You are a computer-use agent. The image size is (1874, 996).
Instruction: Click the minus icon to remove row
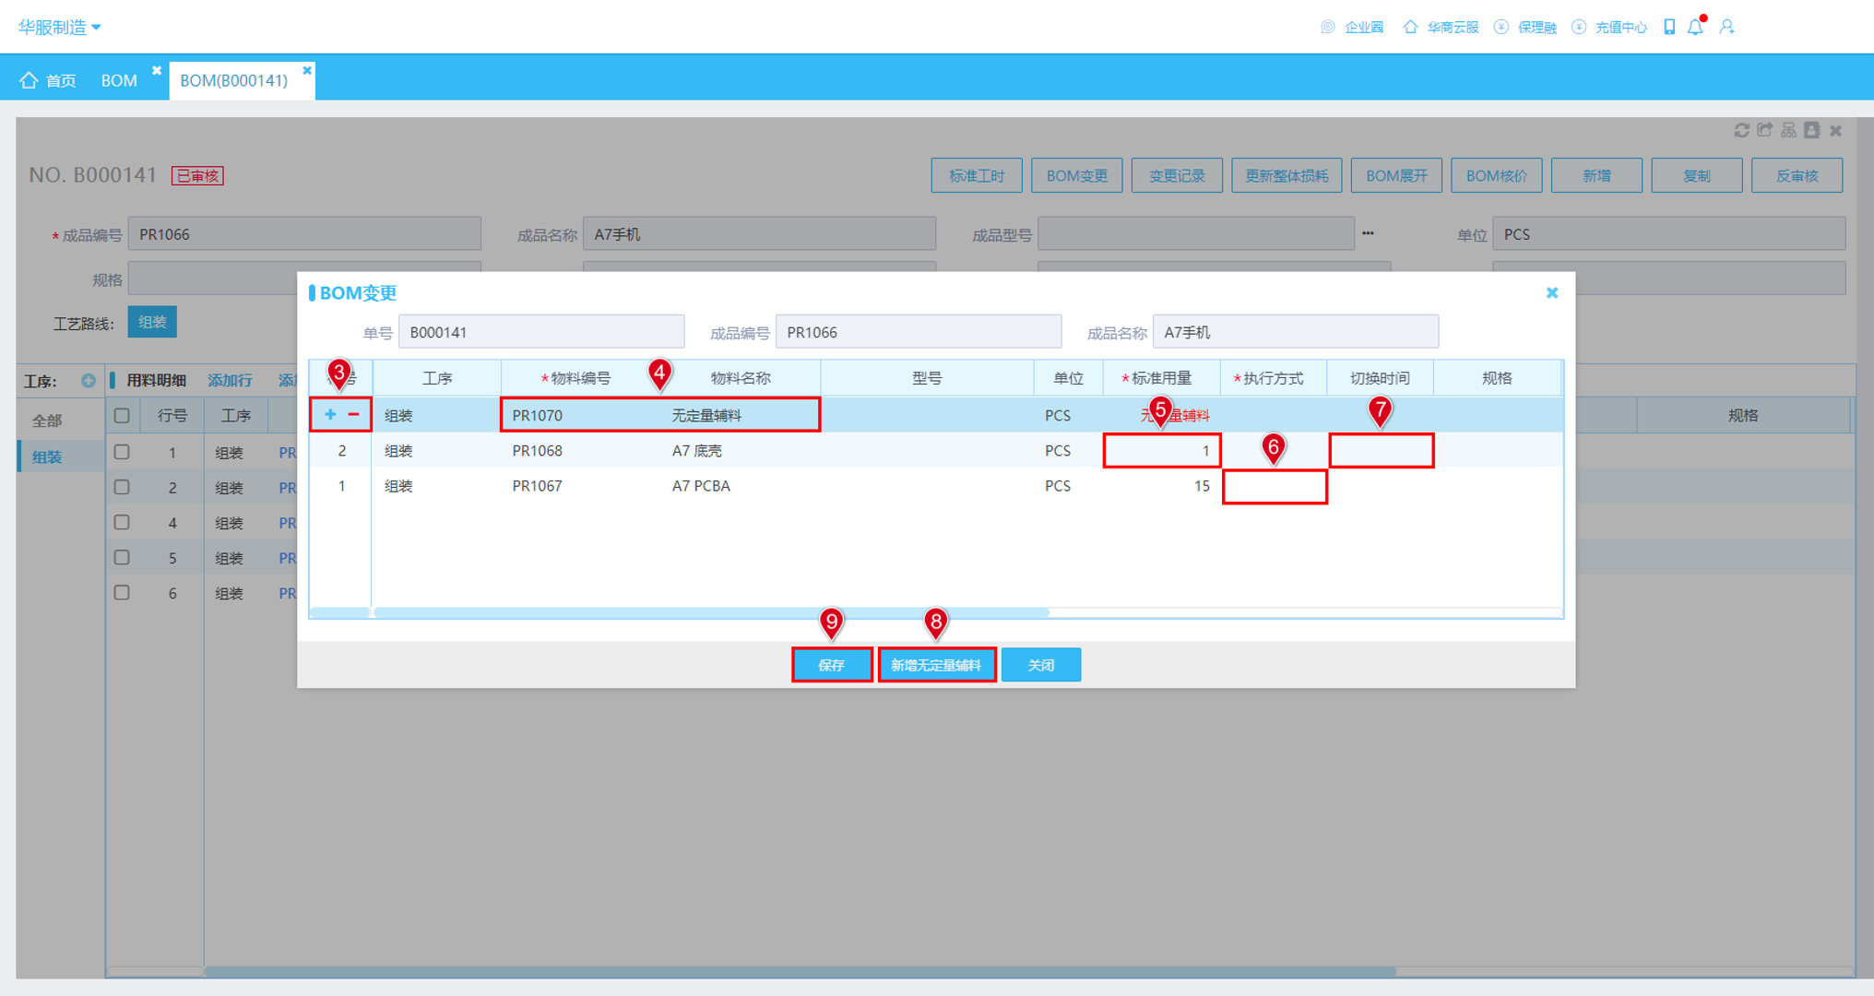(x=353, y=414)
